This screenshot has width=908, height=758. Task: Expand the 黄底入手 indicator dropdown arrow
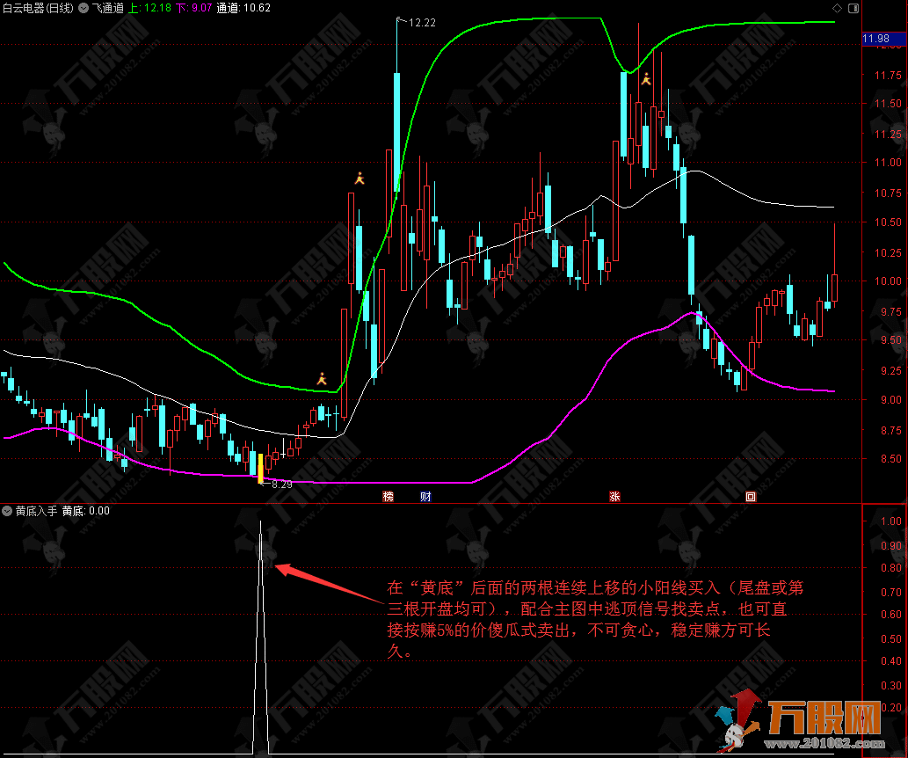(8, 511)
